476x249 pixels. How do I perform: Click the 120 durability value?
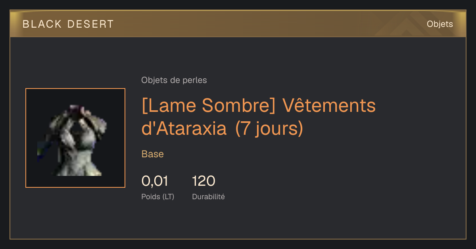pyautogui.click(x=203, y=181)
